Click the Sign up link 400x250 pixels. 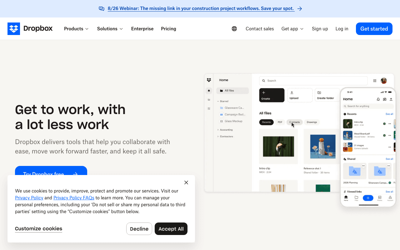point(320,29)
